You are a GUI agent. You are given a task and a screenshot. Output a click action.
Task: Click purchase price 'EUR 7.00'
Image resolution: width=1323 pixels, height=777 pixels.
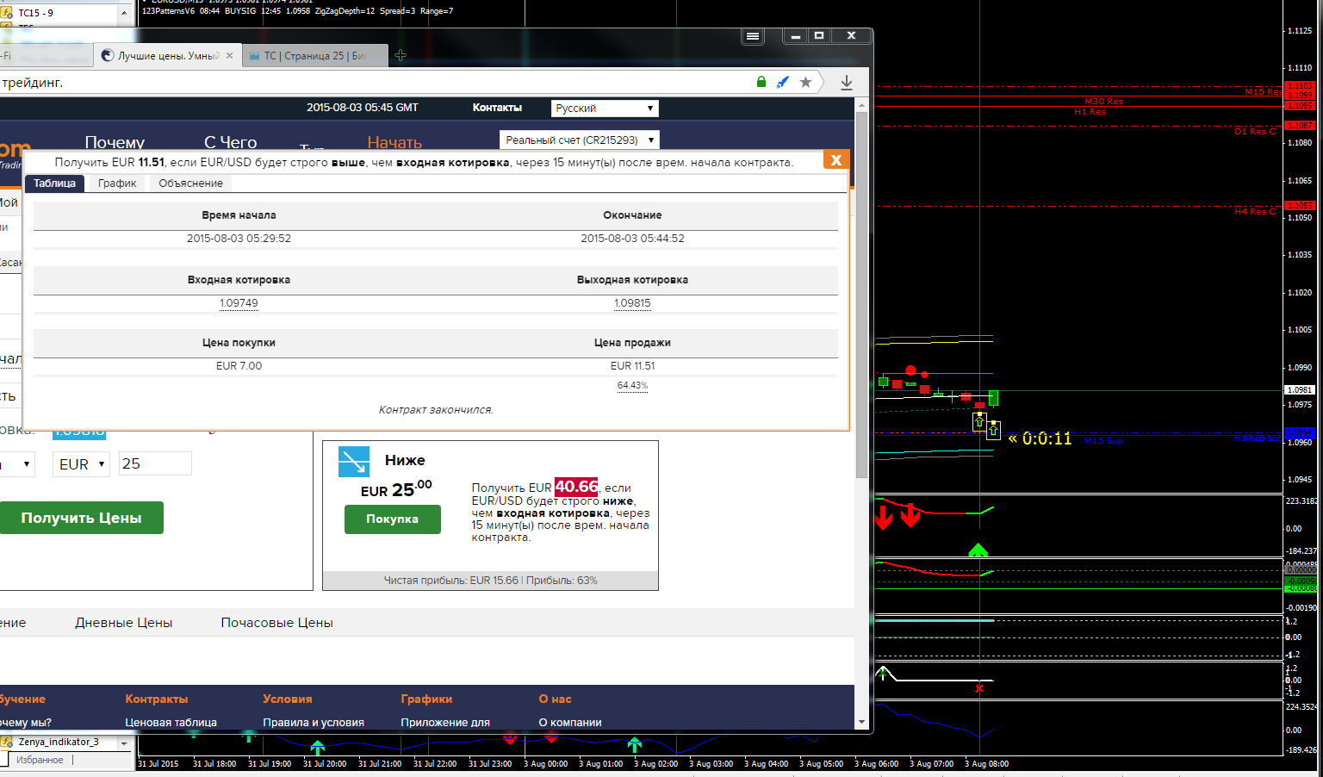pos(239,366)
